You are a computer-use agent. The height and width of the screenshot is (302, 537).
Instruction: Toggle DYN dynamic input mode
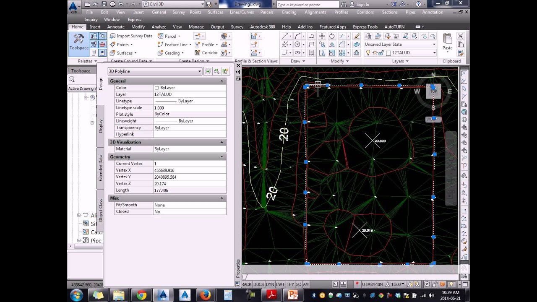[270, 284]
